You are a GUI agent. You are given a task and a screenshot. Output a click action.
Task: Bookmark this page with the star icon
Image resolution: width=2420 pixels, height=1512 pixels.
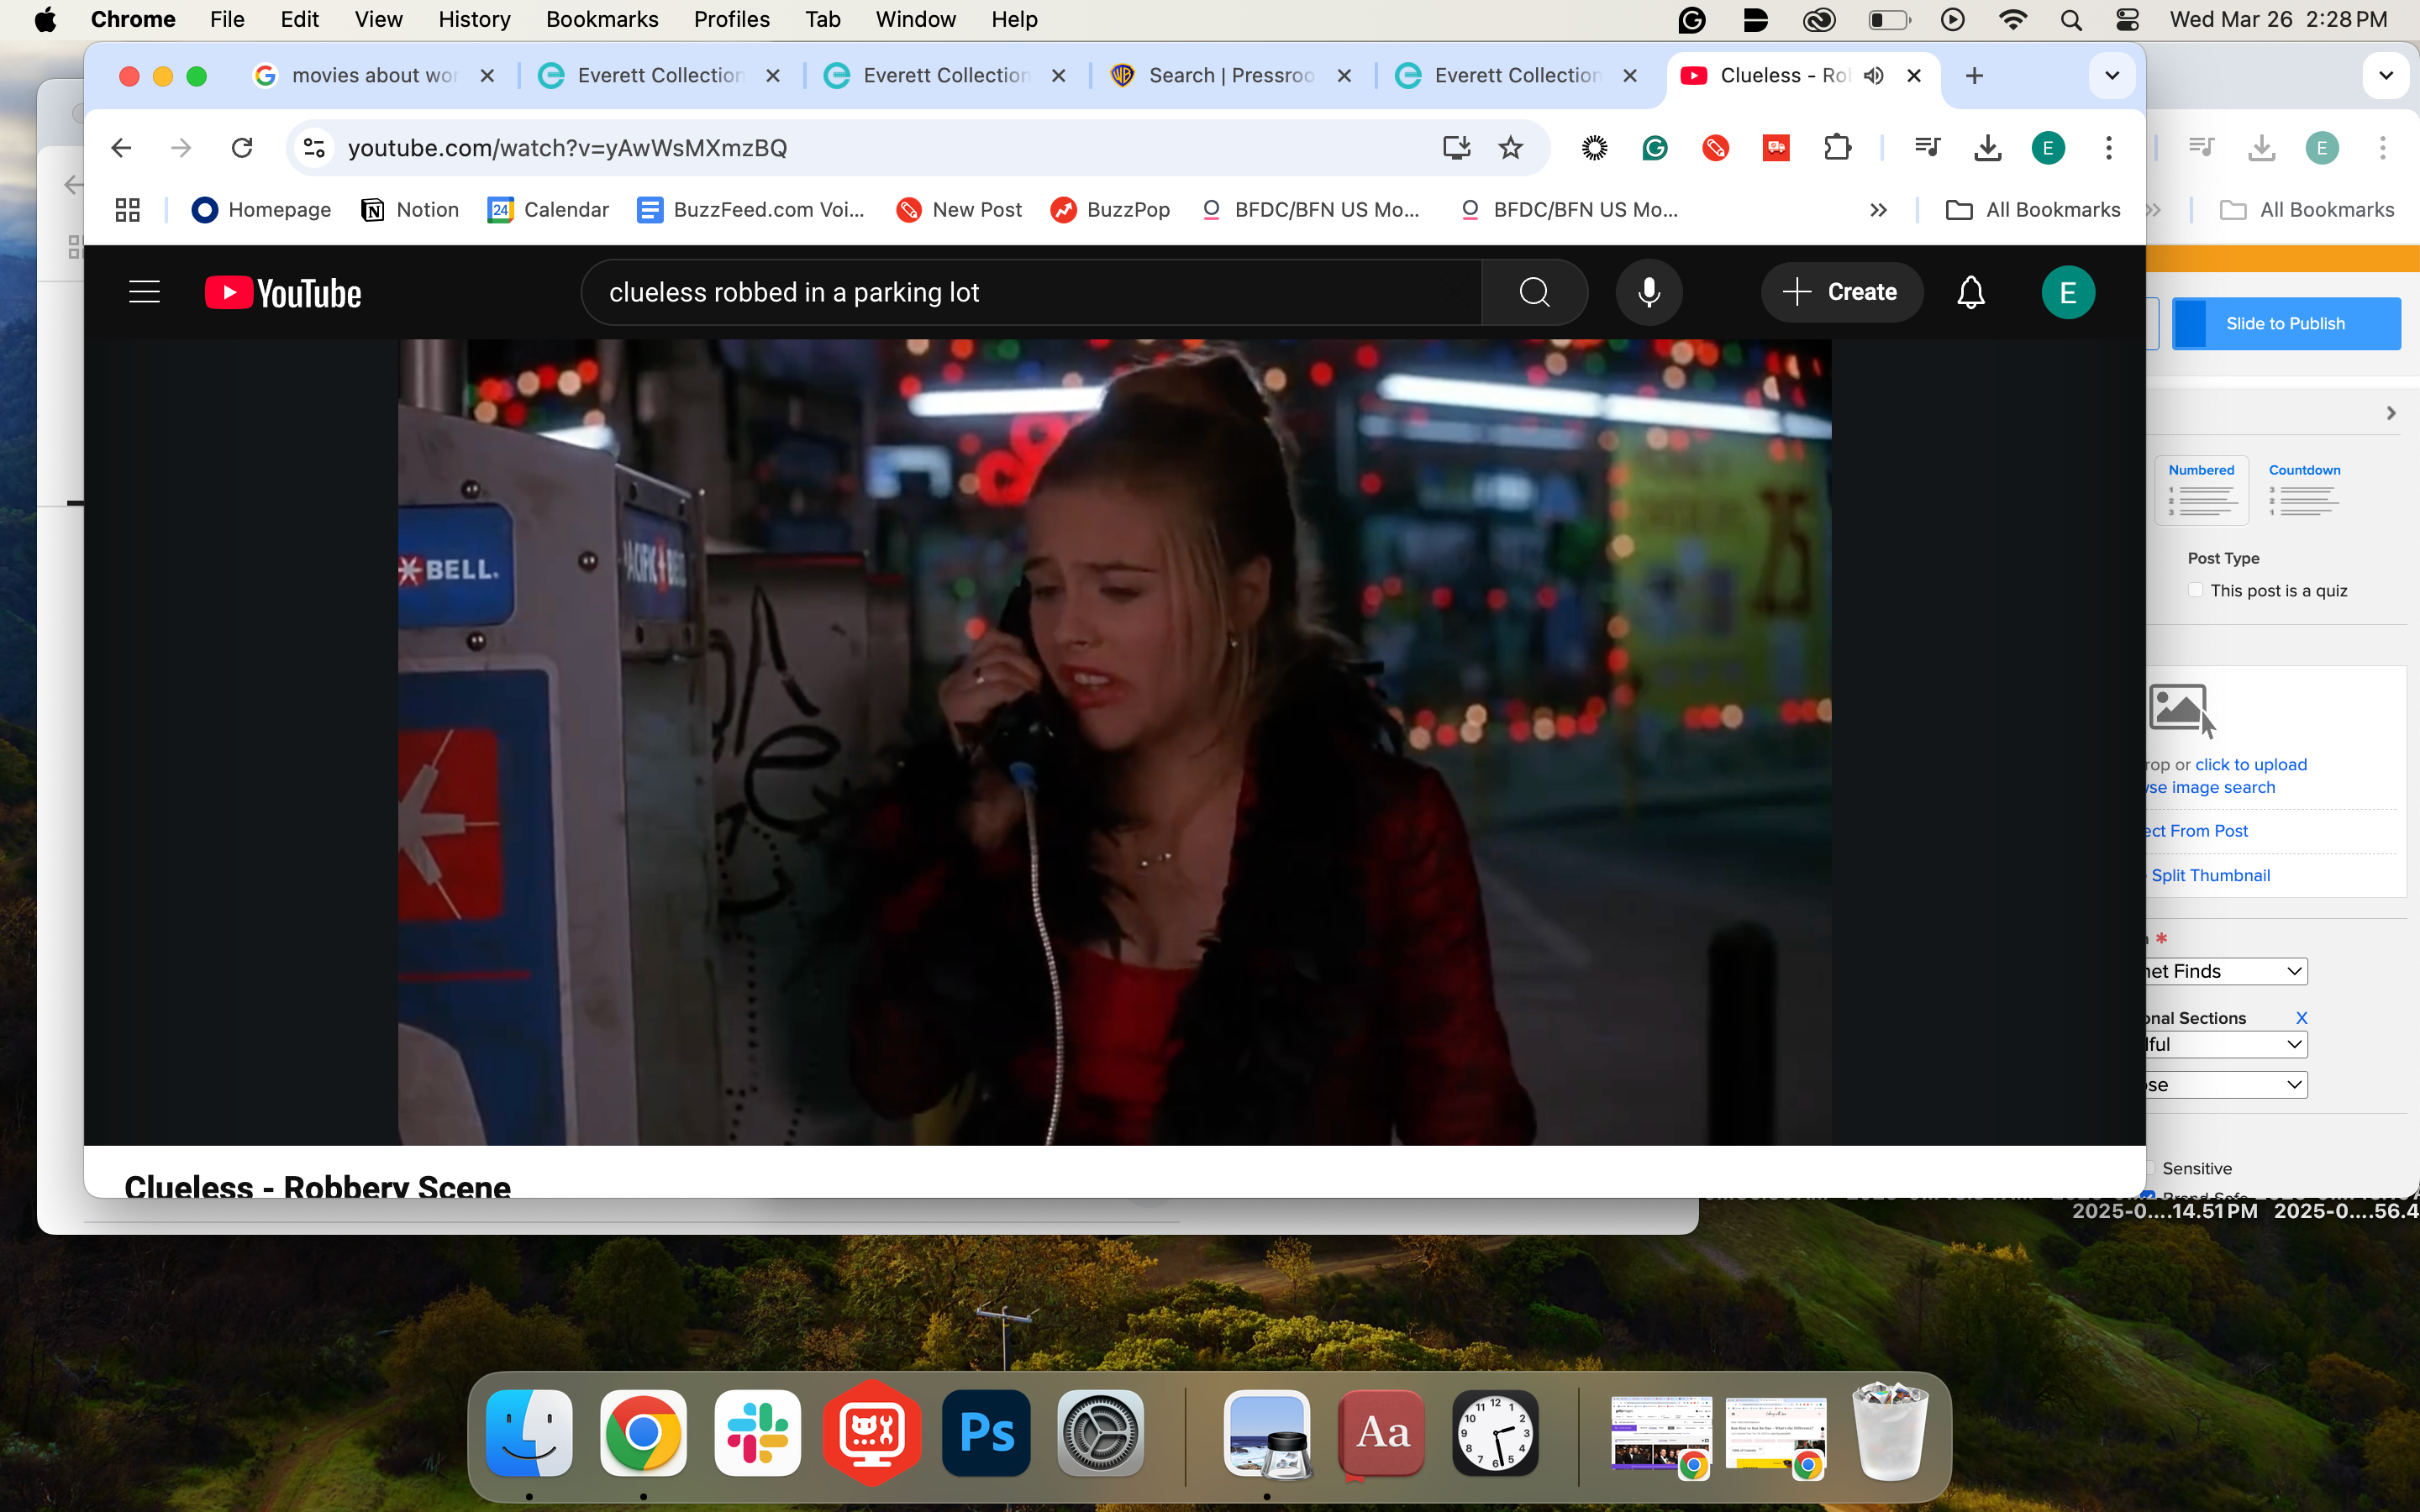1510,148
